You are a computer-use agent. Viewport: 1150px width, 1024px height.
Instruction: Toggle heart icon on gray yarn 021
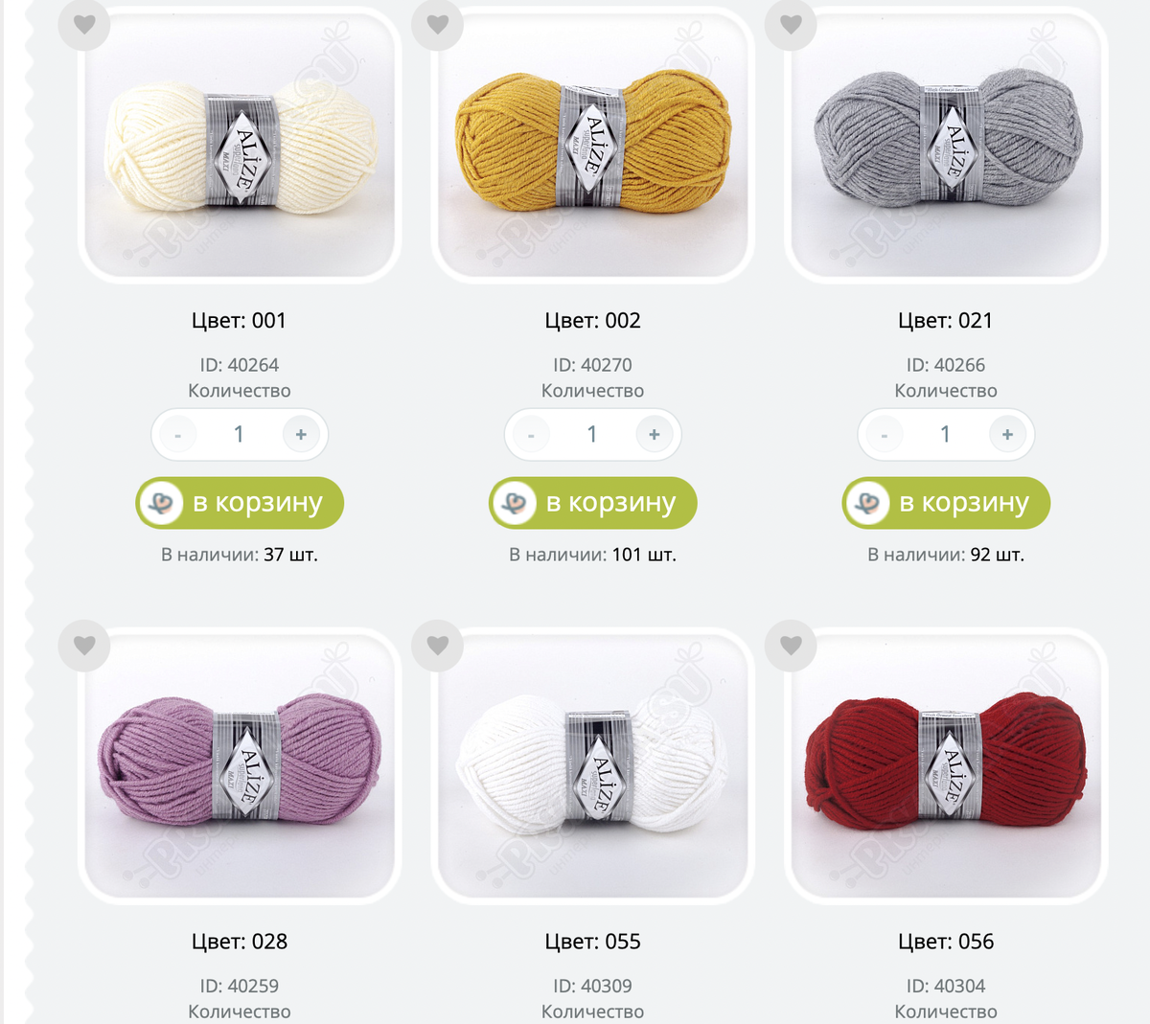791,24
